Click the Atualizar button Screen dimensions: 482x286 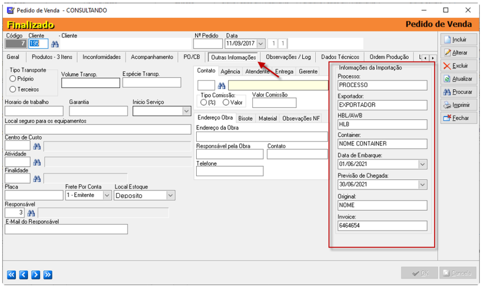click(458, 79)
